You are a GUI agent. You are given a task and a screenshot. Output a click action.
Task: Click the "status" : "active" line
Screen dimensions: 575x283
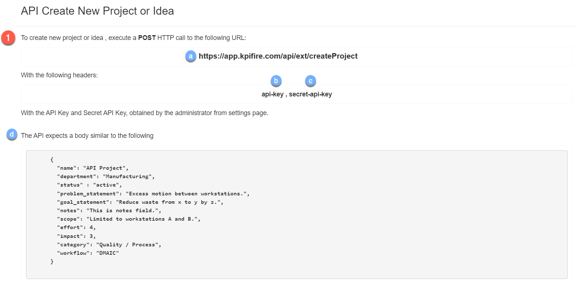point(89,185)
